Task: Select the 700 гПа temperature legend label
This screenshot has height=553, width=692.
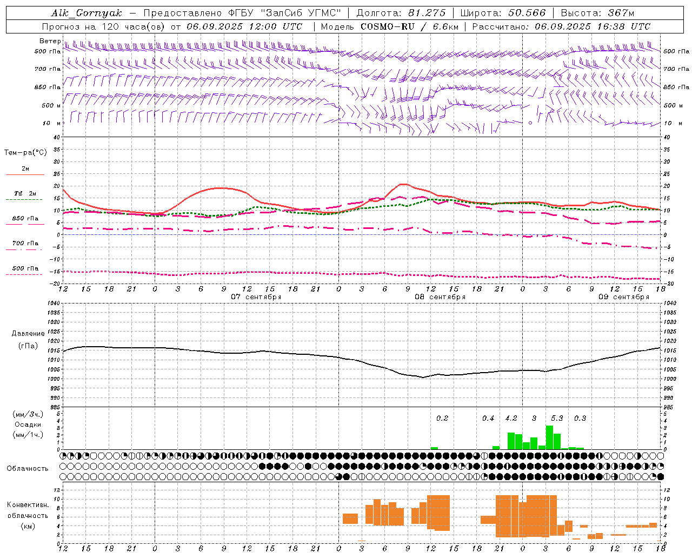Action: tap(25, 243)
